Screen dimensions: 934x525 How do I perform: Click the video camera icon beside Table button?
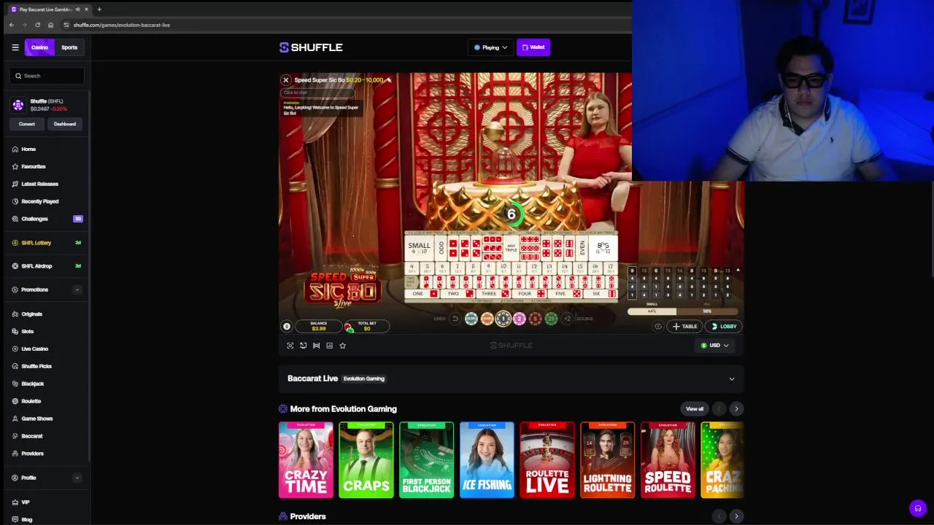point(658,327)
